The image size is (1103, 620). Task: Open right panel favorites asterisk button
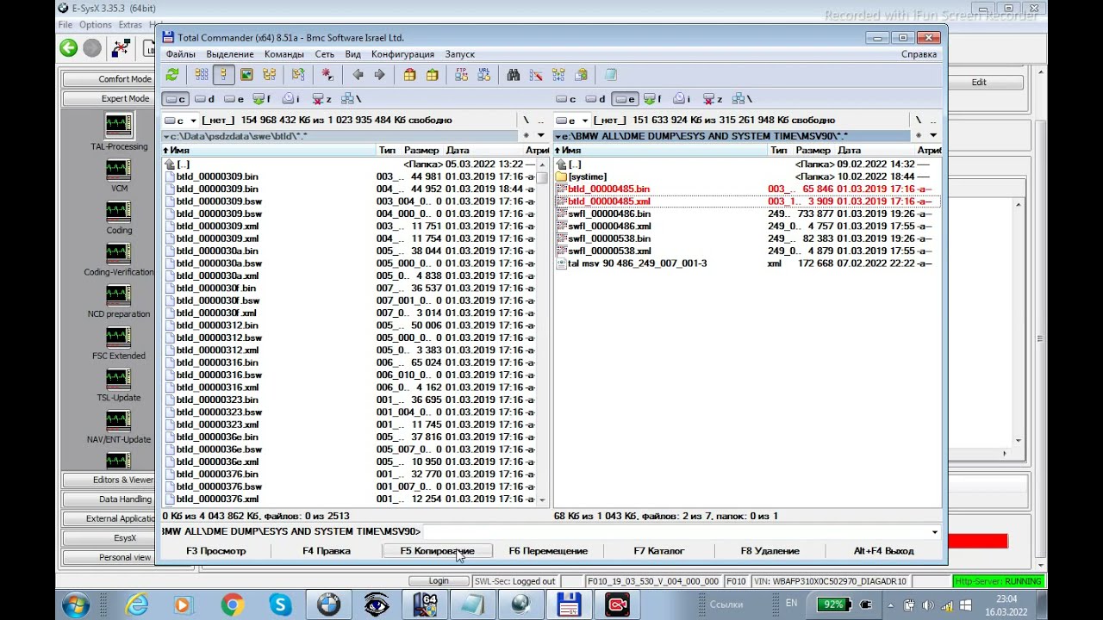pos(919,135)
